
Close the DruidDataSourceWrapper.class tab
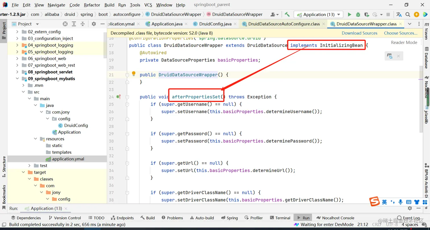(400, 24)
